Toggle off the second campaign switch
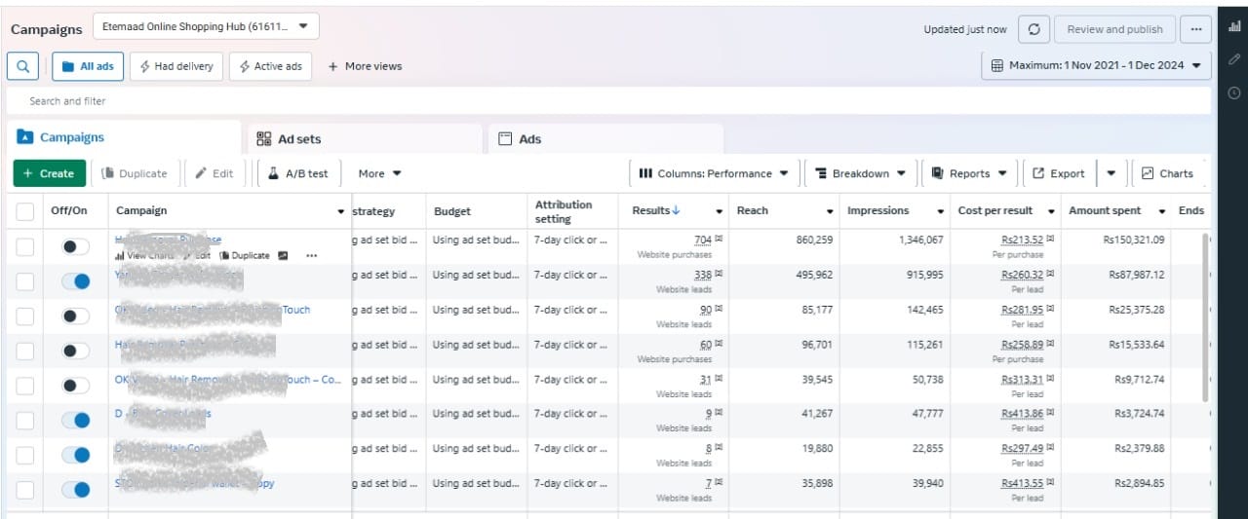 (76, 281)
